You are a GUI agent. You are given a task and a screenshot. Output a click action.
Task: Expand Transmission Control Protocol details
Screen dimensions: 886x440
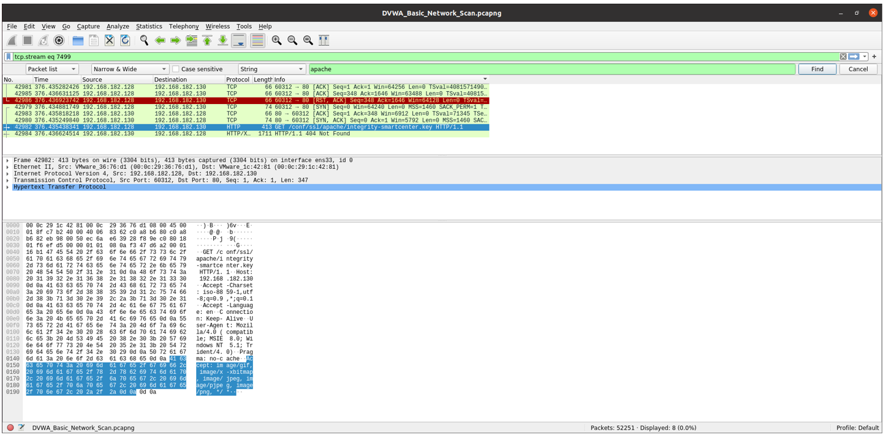point(7,181)
